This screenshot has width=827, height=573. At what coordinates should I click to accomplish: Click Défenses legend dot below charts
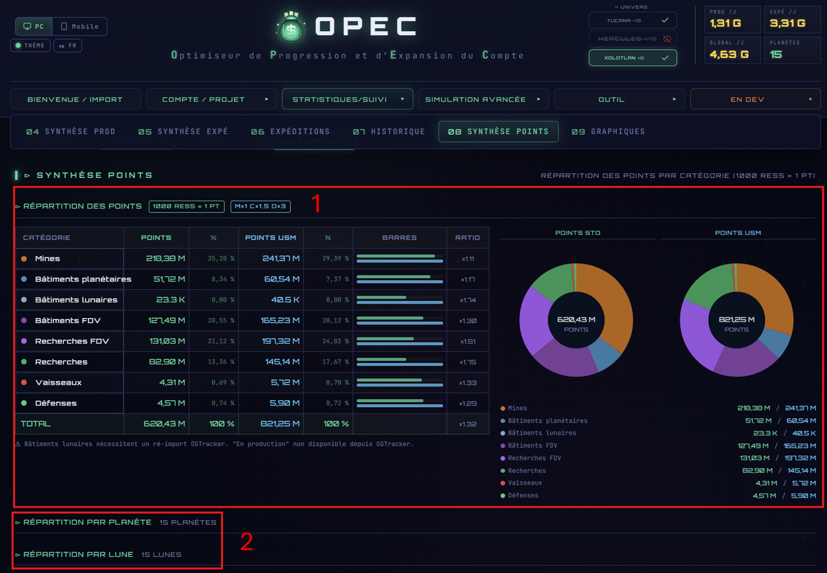[503, 496]
